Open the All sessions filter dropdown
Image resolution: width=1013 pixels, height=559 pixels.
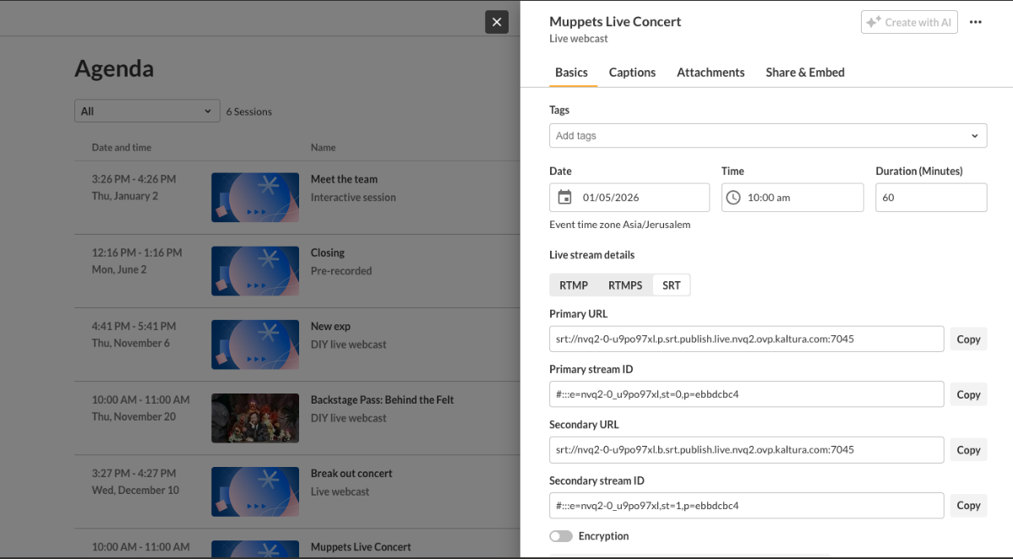pos(147,111)
